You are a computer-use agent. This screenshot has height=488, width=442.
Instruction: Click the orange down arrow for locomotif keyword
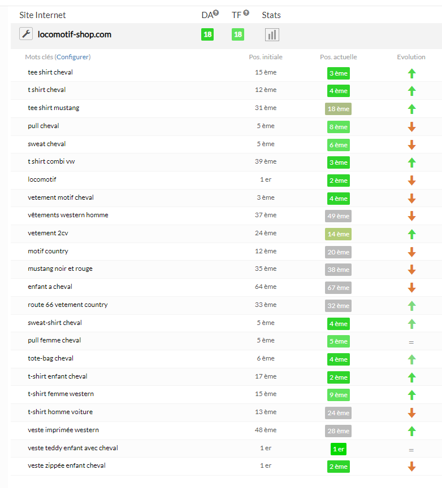pos(411,180)
